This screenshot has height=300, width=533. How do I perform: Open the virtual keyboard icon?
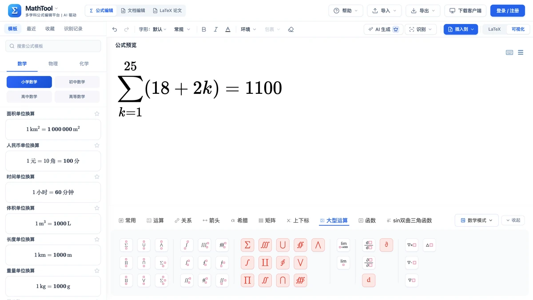click(x=509, y=52)
